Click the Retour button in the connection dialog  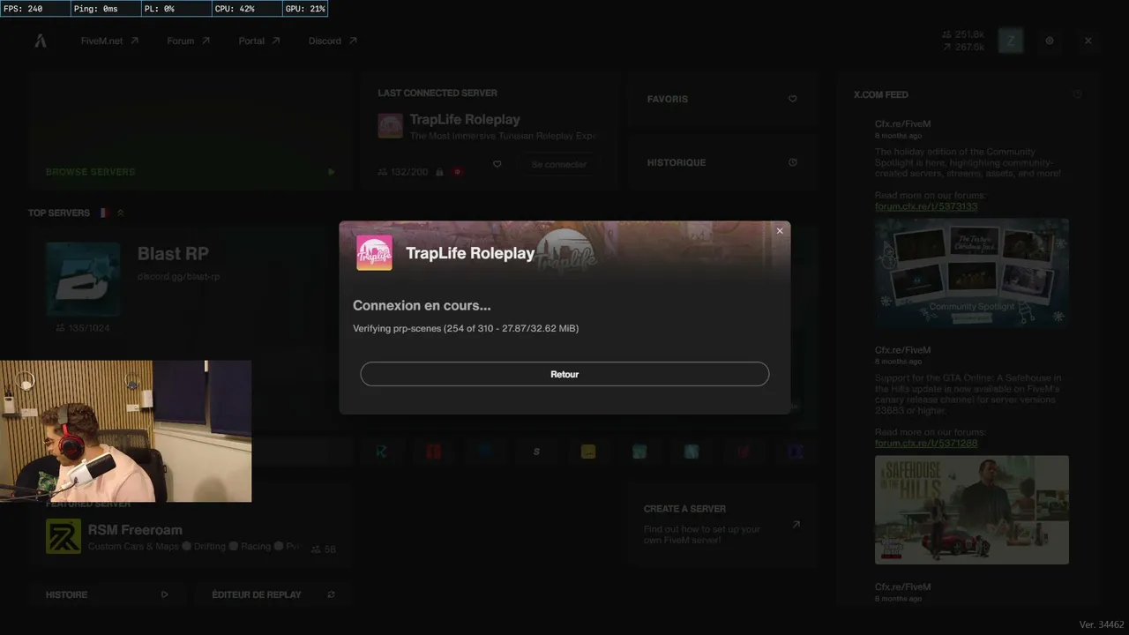click(564, 374)
